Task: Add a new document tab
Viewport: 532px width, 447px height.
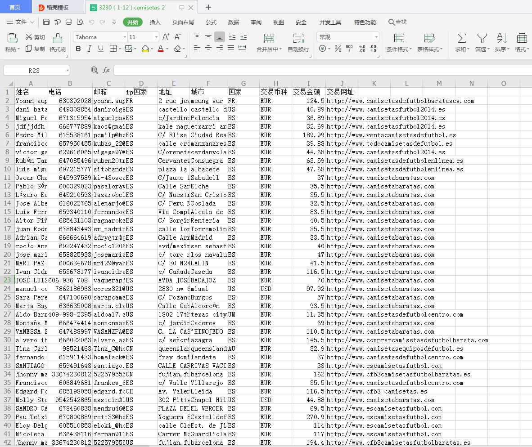Action: 208,7
